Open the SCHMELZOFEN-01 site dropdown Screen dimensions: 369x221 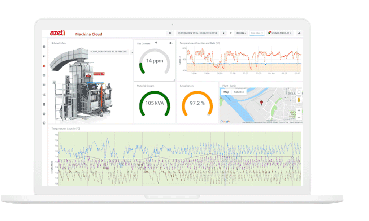coord(280,33)
